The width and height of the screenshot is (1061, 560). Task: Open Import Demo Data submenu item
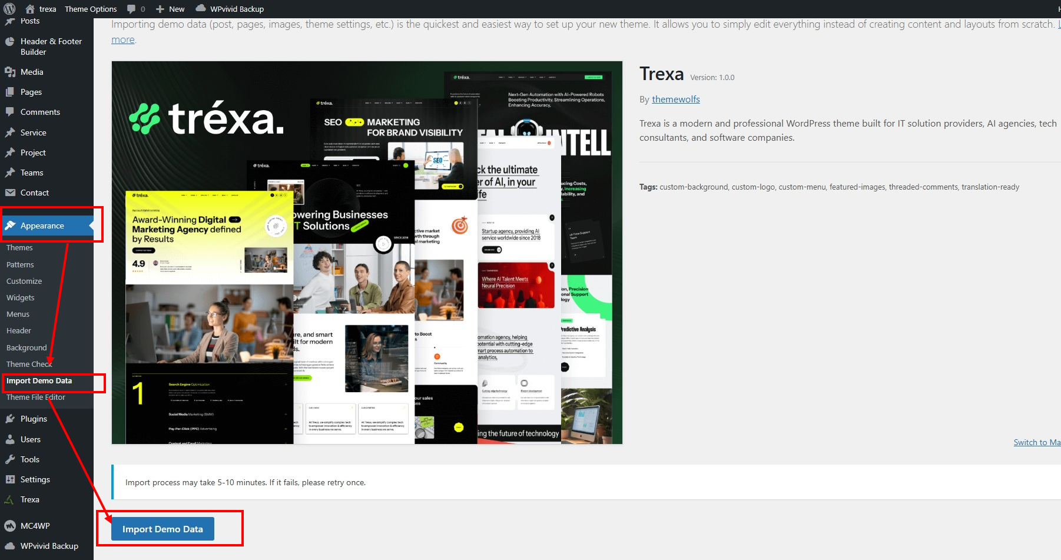click(x=39, y=381)
